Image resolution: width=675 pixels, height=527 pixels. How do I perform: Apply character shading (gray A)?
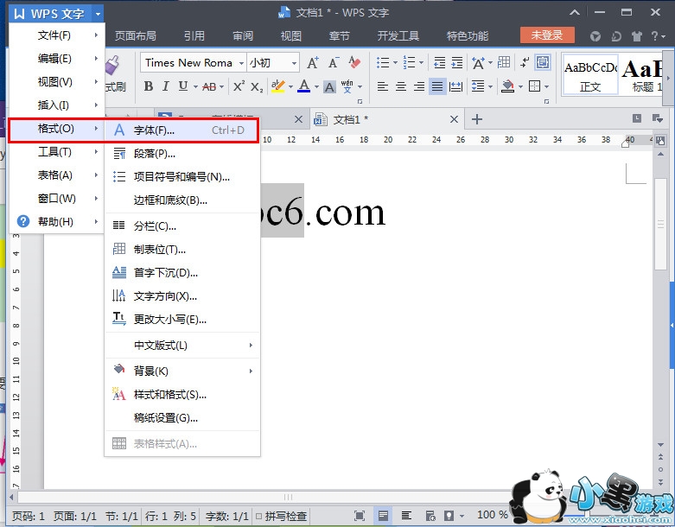[x=330, y=87]
